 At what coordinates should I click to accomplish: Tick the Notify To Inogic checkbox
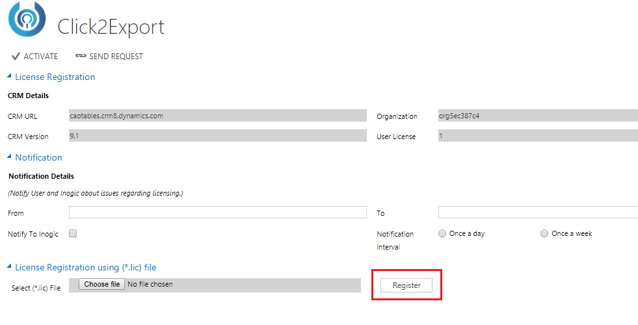point(73,233)
